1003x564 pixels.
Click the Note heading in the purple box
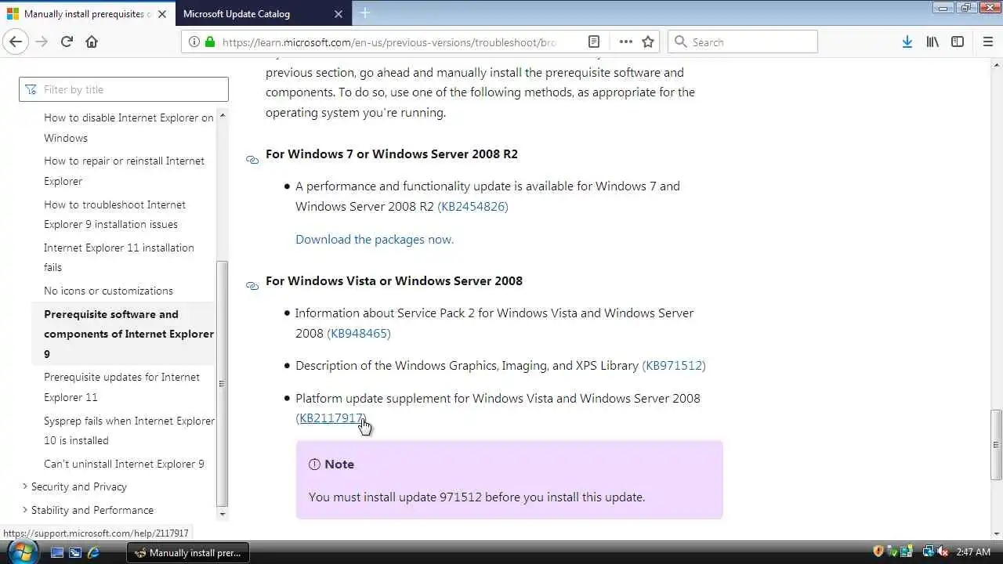pyautogui.click(x=339, y=464)
